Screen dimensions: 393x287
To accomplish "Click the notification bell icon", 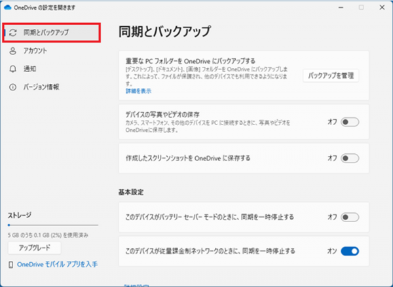I will (x=12, y=69).
